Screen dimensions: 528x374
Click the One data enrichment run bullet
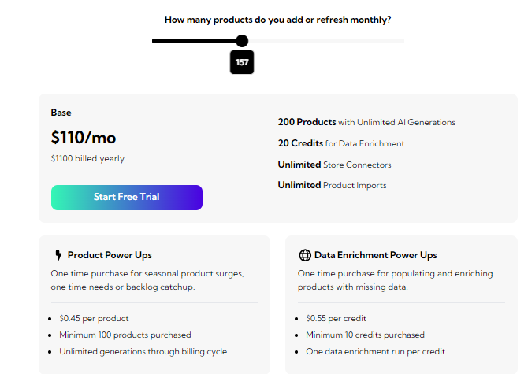pos(375,351)
